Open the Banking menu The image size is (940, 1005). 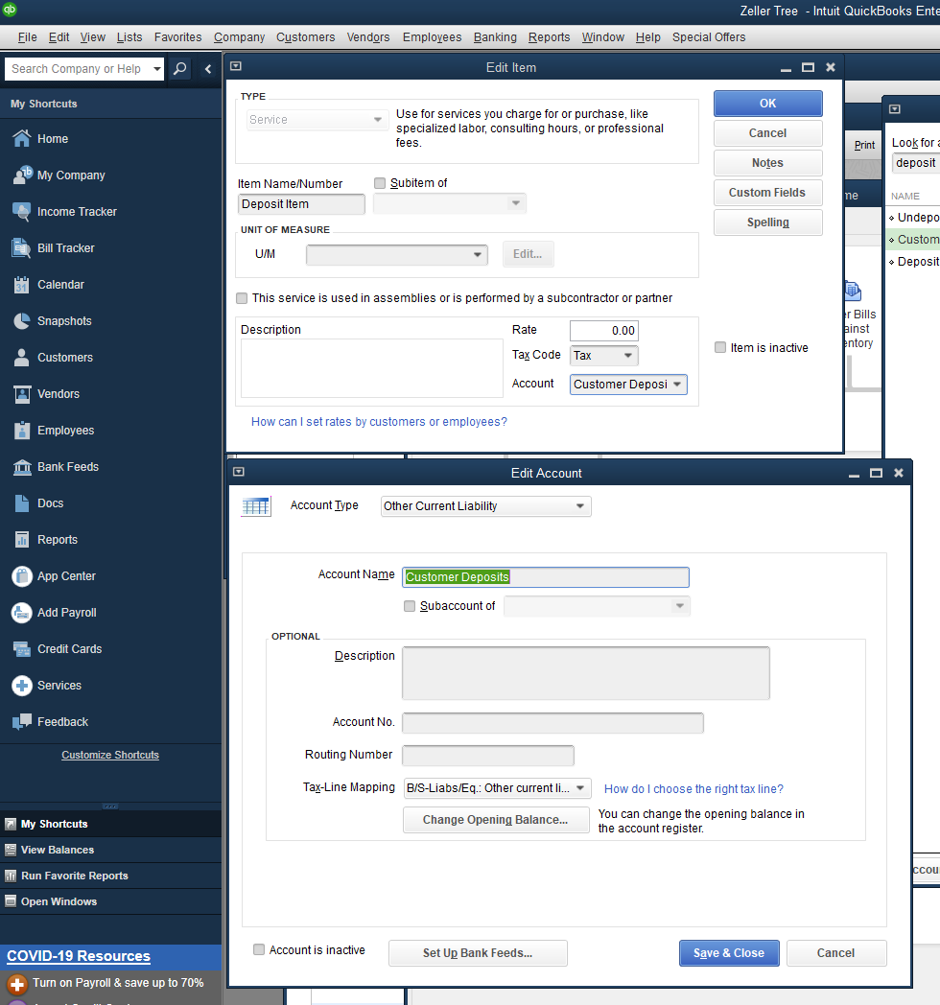coord(495,37)
